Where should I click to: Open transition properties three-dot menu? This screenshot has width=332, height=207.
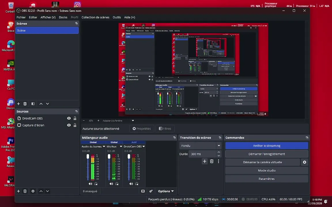tap(218, 161)
